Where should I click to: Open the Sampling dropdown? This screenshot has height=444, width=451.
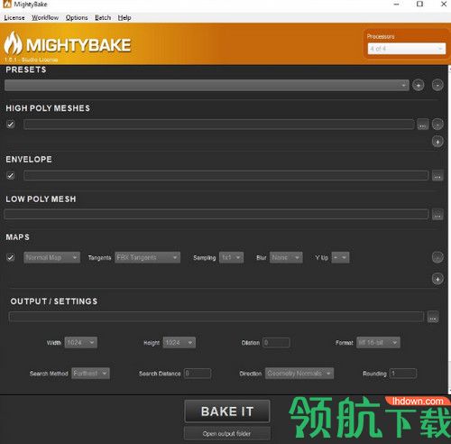tap(231, 257)
